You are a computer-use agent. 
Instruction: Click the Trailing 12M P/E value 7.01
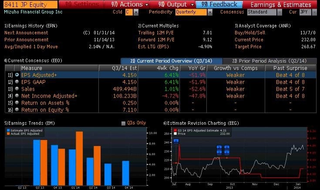coord(207,33)
